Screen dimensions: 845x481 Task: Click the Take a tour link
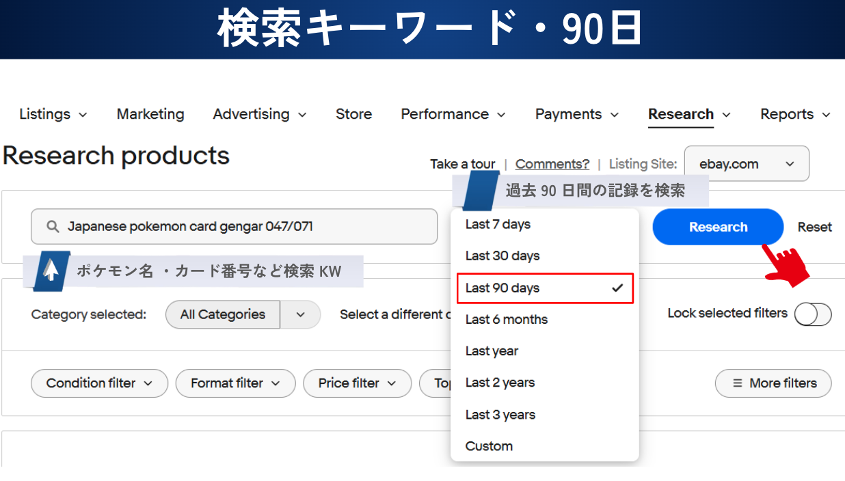pos(463,164)
